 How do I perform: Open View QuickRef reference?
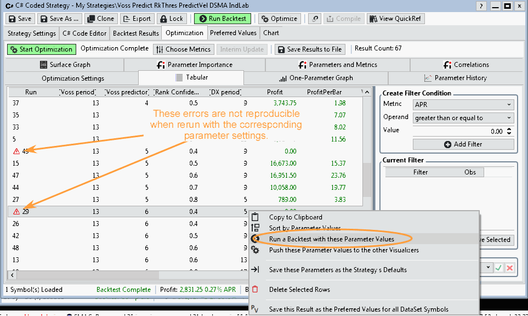tap(395, 19)
